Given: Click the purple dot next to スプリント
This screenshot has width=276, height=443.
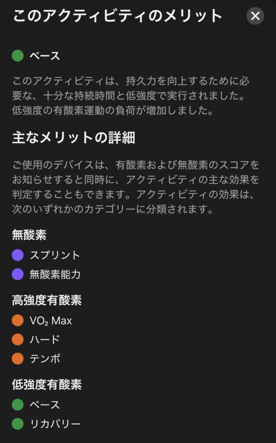Looking at the screenshot, I should [x=18, y=255].
